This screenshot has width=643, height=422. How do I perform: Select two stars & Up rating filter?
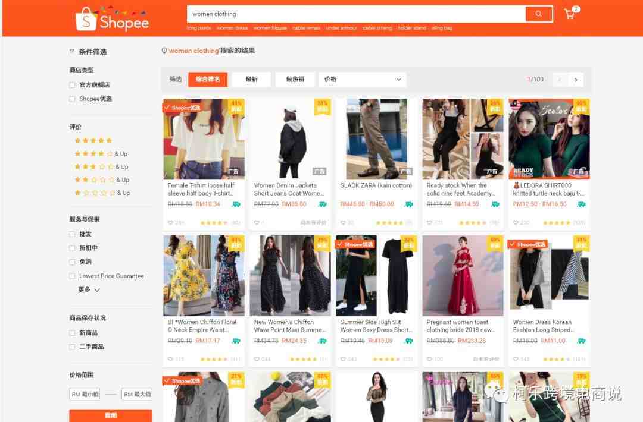(x=102, y=179)
